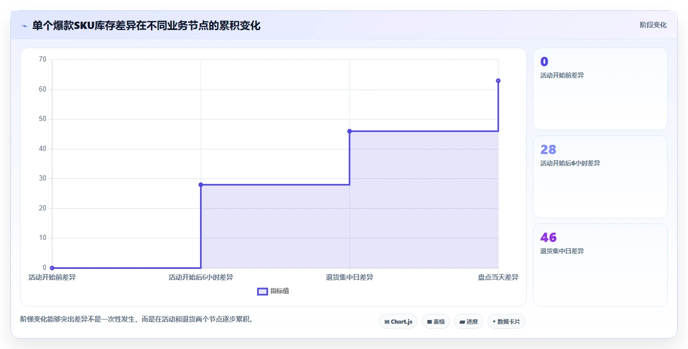Screen dimensions: 688x349
Task: Click the 活动开始前差异 axis label
Action: pos(52,278)
